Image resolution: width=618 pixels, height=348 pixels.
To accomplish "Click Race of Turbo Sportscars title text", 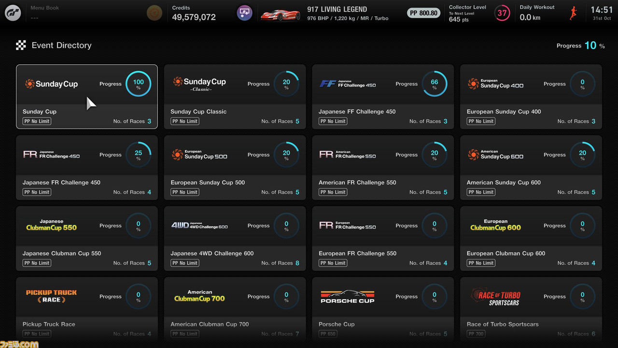I will pos(503,324).
